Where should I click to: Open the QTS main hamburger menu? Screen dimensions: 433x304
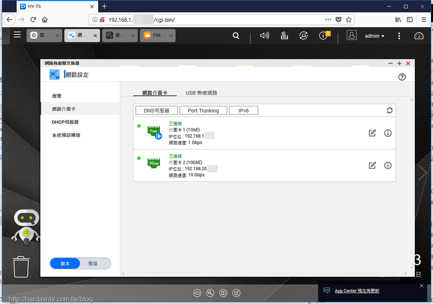click(x=17, y=35)
